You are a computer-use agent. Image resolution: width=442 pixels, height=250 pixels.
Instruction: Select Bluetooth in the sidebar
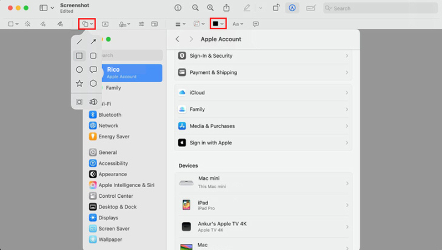coord(105,115)
